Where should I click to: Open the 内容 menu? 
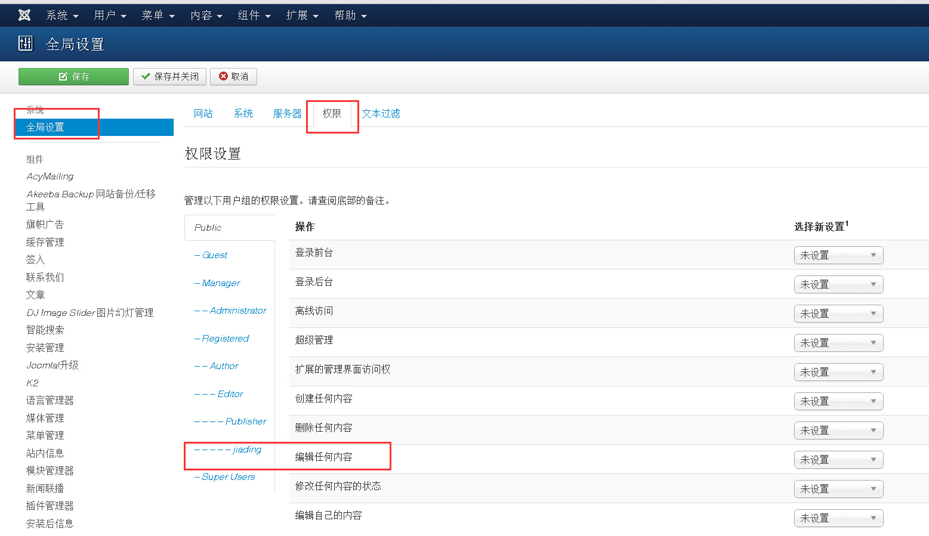click(x=206, y=16)
